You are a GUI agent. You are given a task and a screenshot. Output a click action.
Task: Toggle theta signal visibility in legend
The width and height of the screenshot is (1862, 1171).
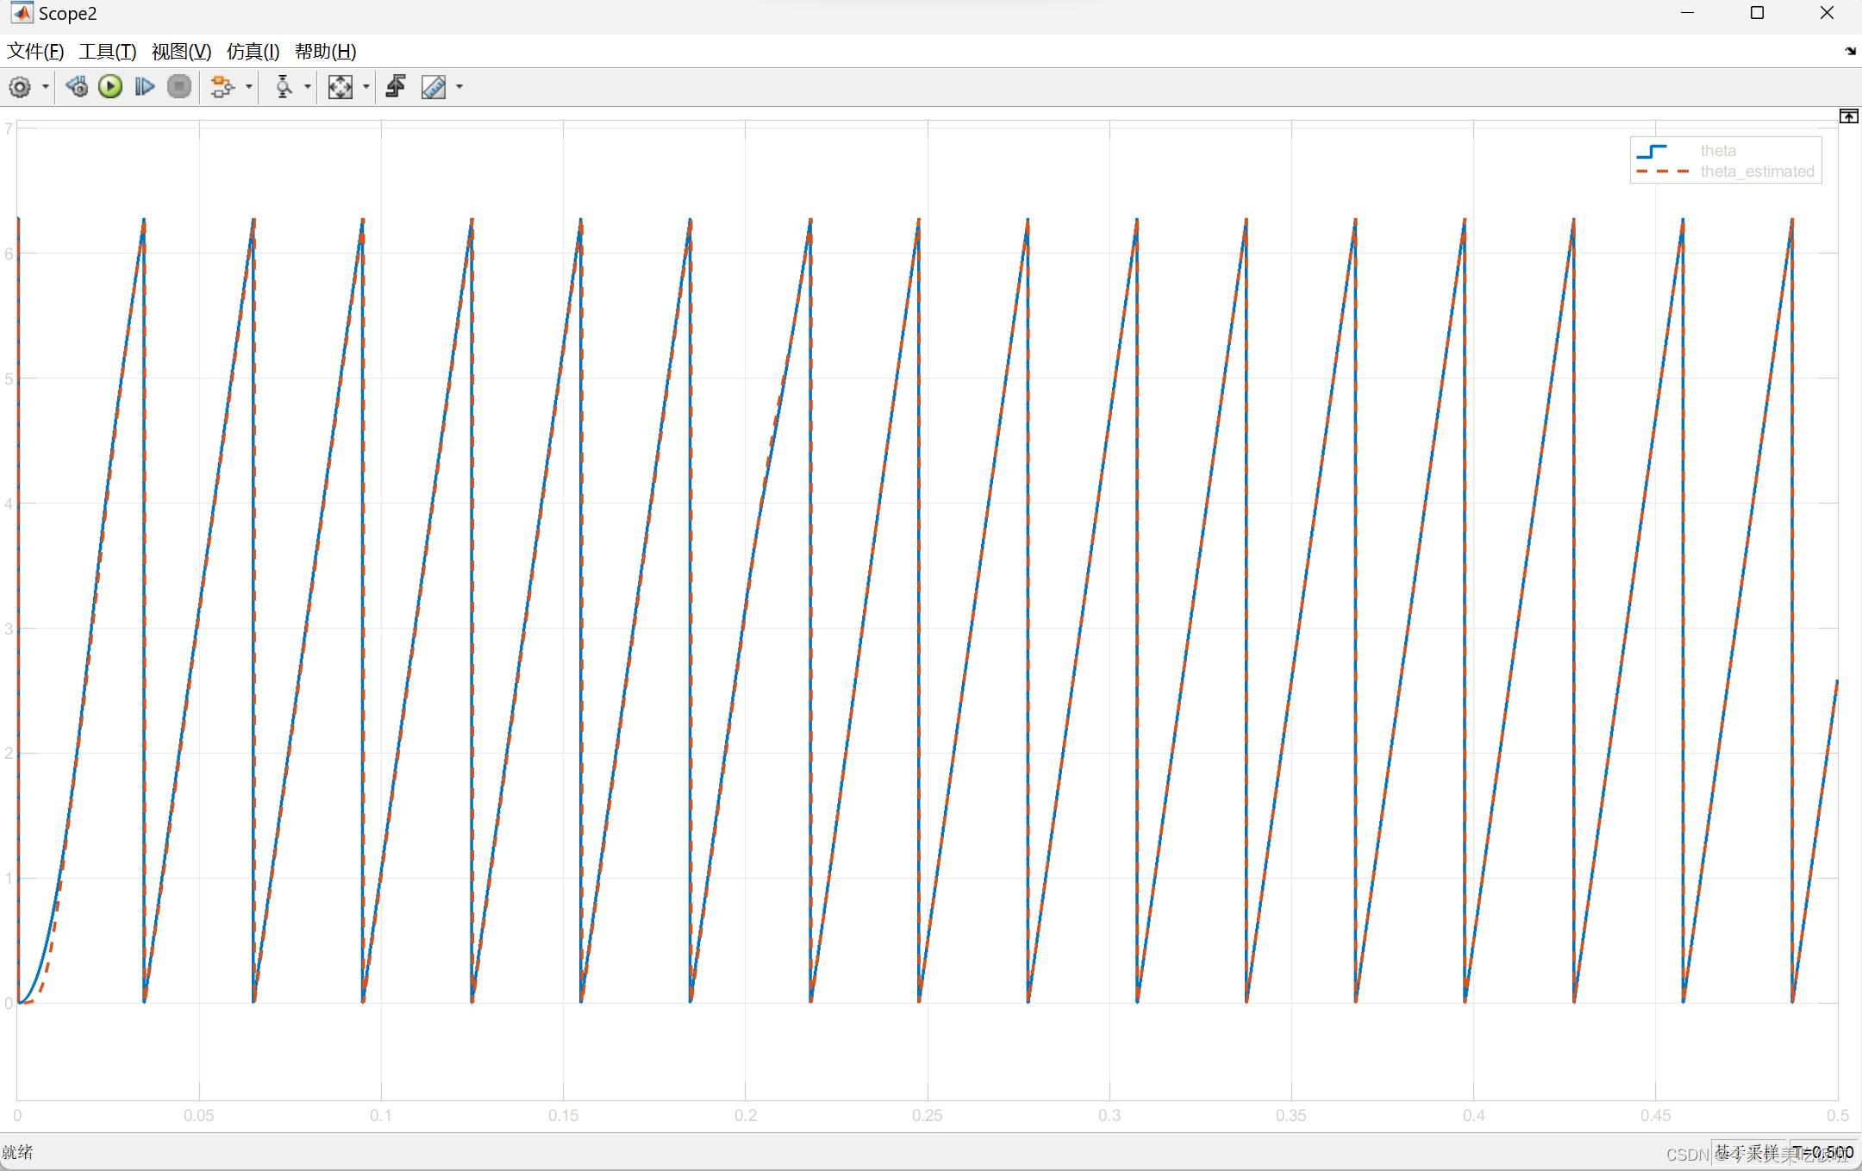pos(1718,151)
